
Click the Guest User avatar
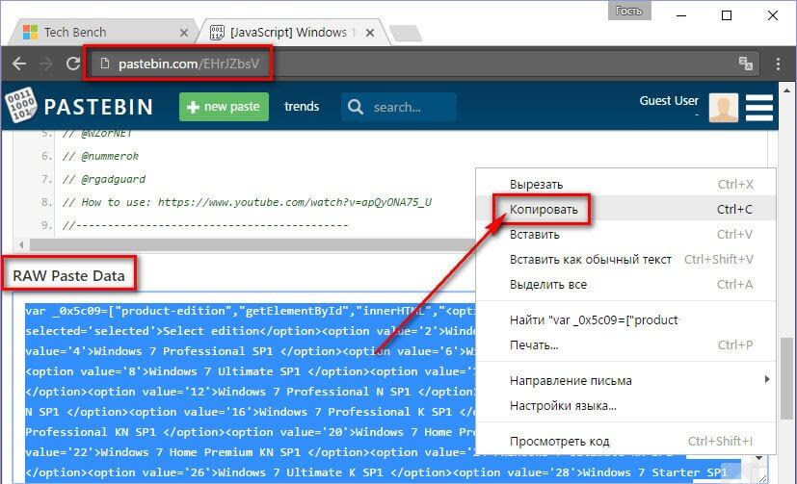click(x=724, y=108)
